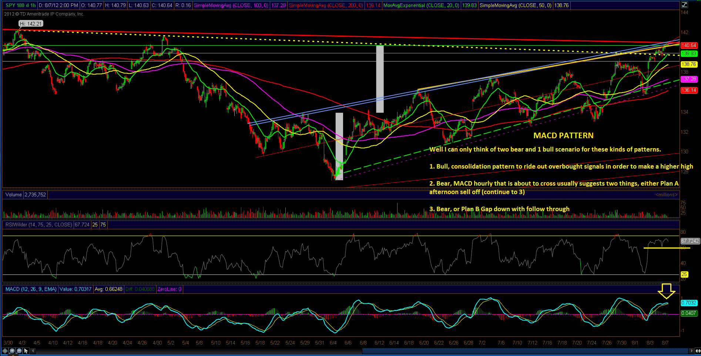Click the time axis expansion icon
The height and width of the screenshot is (356, 701).
[697, 350]
